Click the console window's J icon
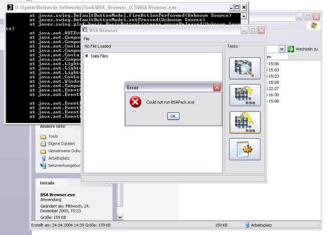Viewport: 326px width, 235px height. (x=10, y=7)
